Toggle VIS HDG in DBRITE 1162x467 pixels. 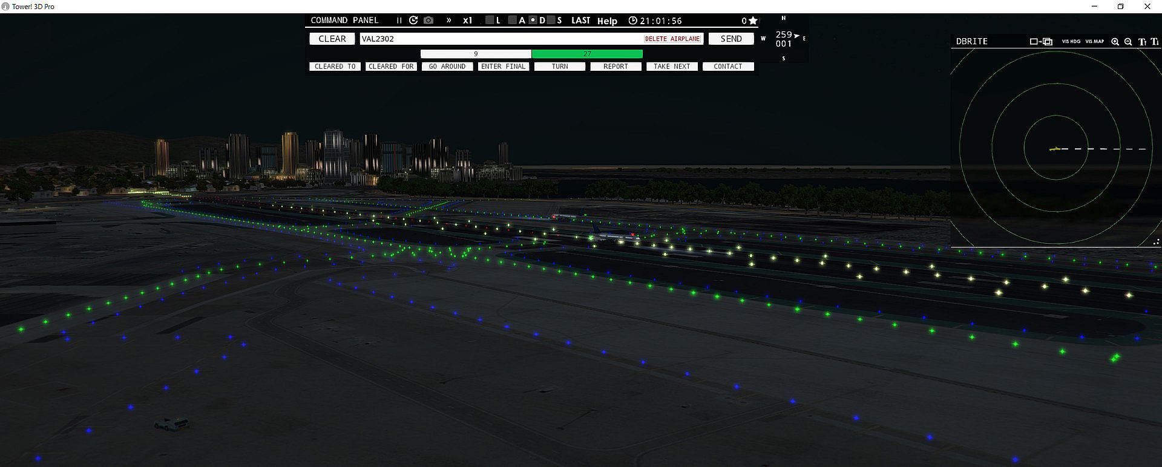pyautogui.click(x=1071, y=42)
